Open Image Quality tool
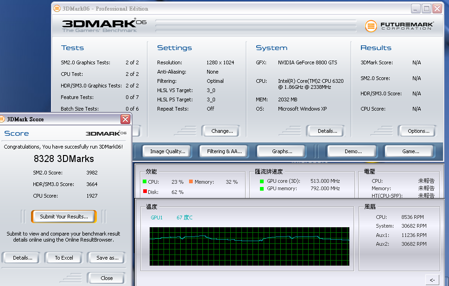Viewport: 449px width, 286px height. [x=167, y=151]
